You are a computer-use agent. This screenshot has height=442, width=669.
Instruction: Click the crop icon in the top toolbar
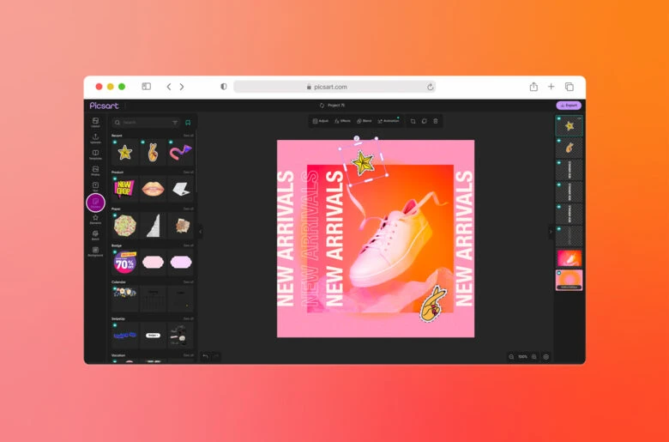pos(413,121)
